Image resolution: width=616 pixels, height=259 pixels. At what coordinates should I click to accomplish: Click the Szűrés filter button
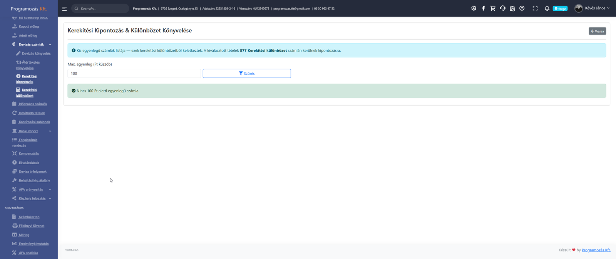coord(247,73)
